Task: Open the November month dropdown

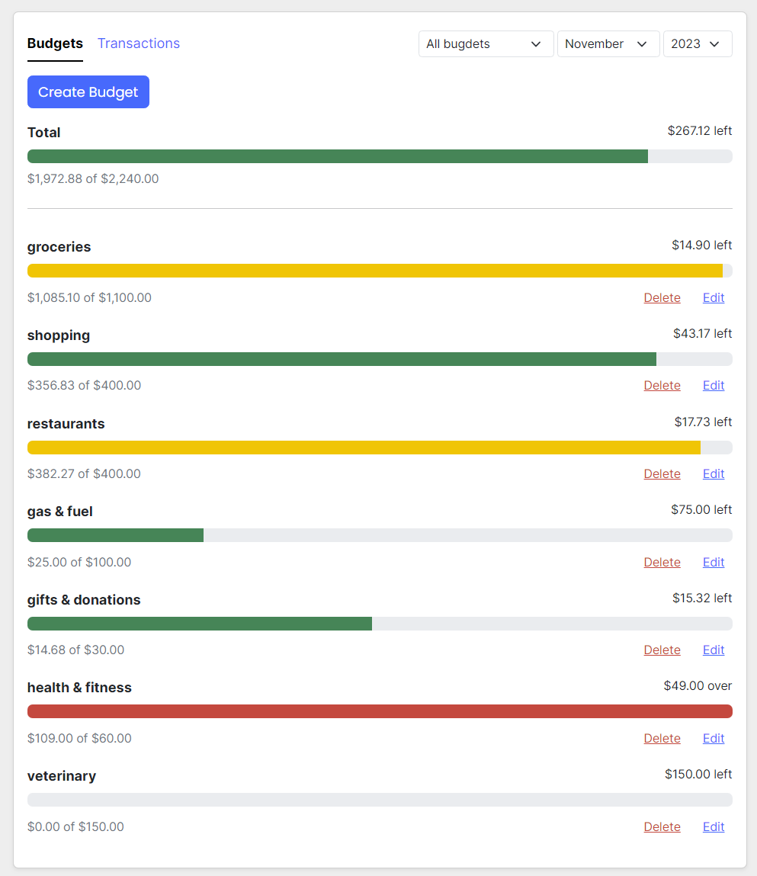Action: 608,43
